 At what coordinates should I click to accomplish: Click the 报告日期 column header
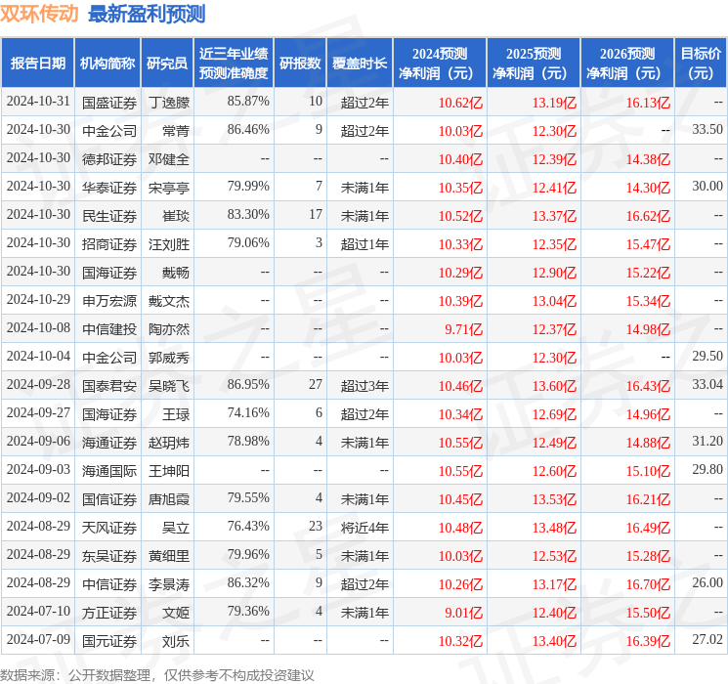click(37, 64)
